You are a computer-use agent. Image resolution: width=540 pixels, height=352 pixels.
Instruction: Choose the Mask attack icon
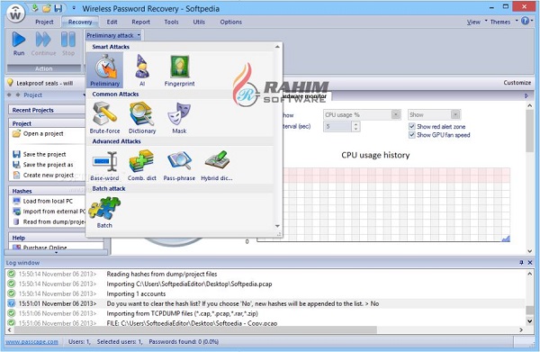click(179, 118)
